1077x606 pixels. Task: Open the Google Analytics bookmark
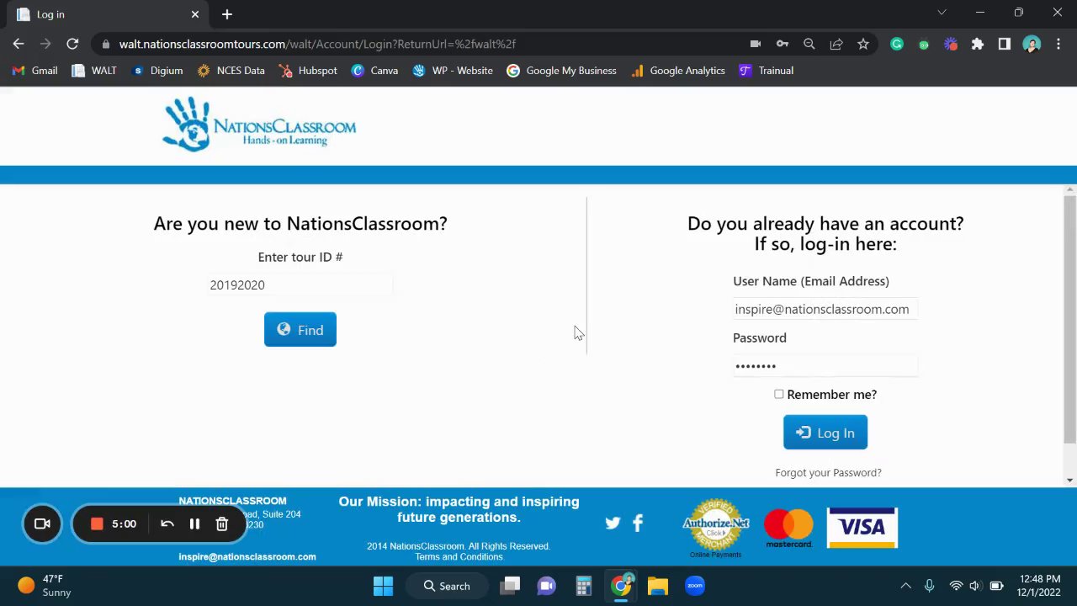[x=677, y=71]
